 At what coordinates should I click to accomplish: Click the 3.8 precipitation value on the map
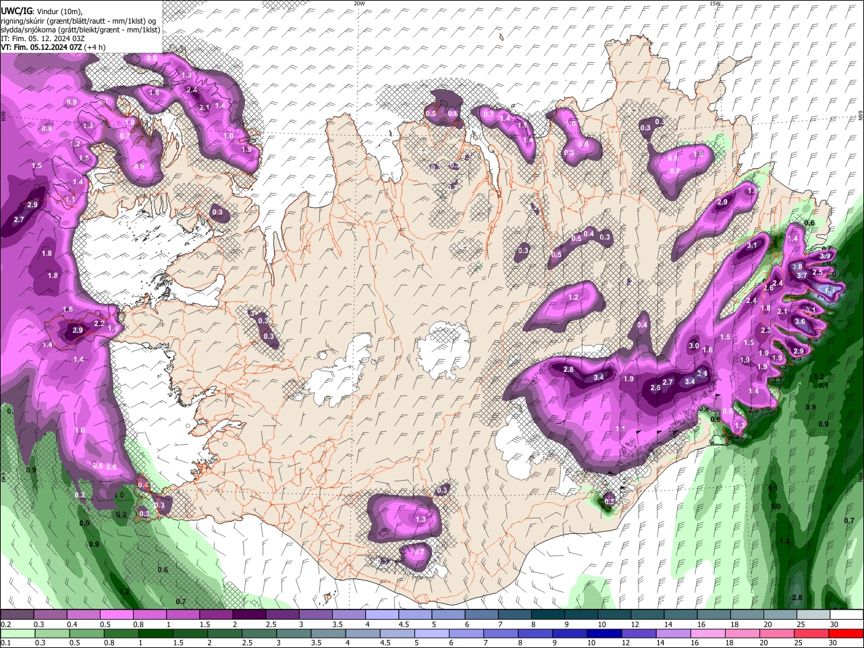click(797, 267)
